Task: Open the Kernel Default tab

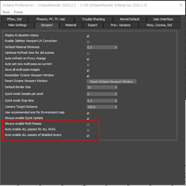Action: pos(130,19)
